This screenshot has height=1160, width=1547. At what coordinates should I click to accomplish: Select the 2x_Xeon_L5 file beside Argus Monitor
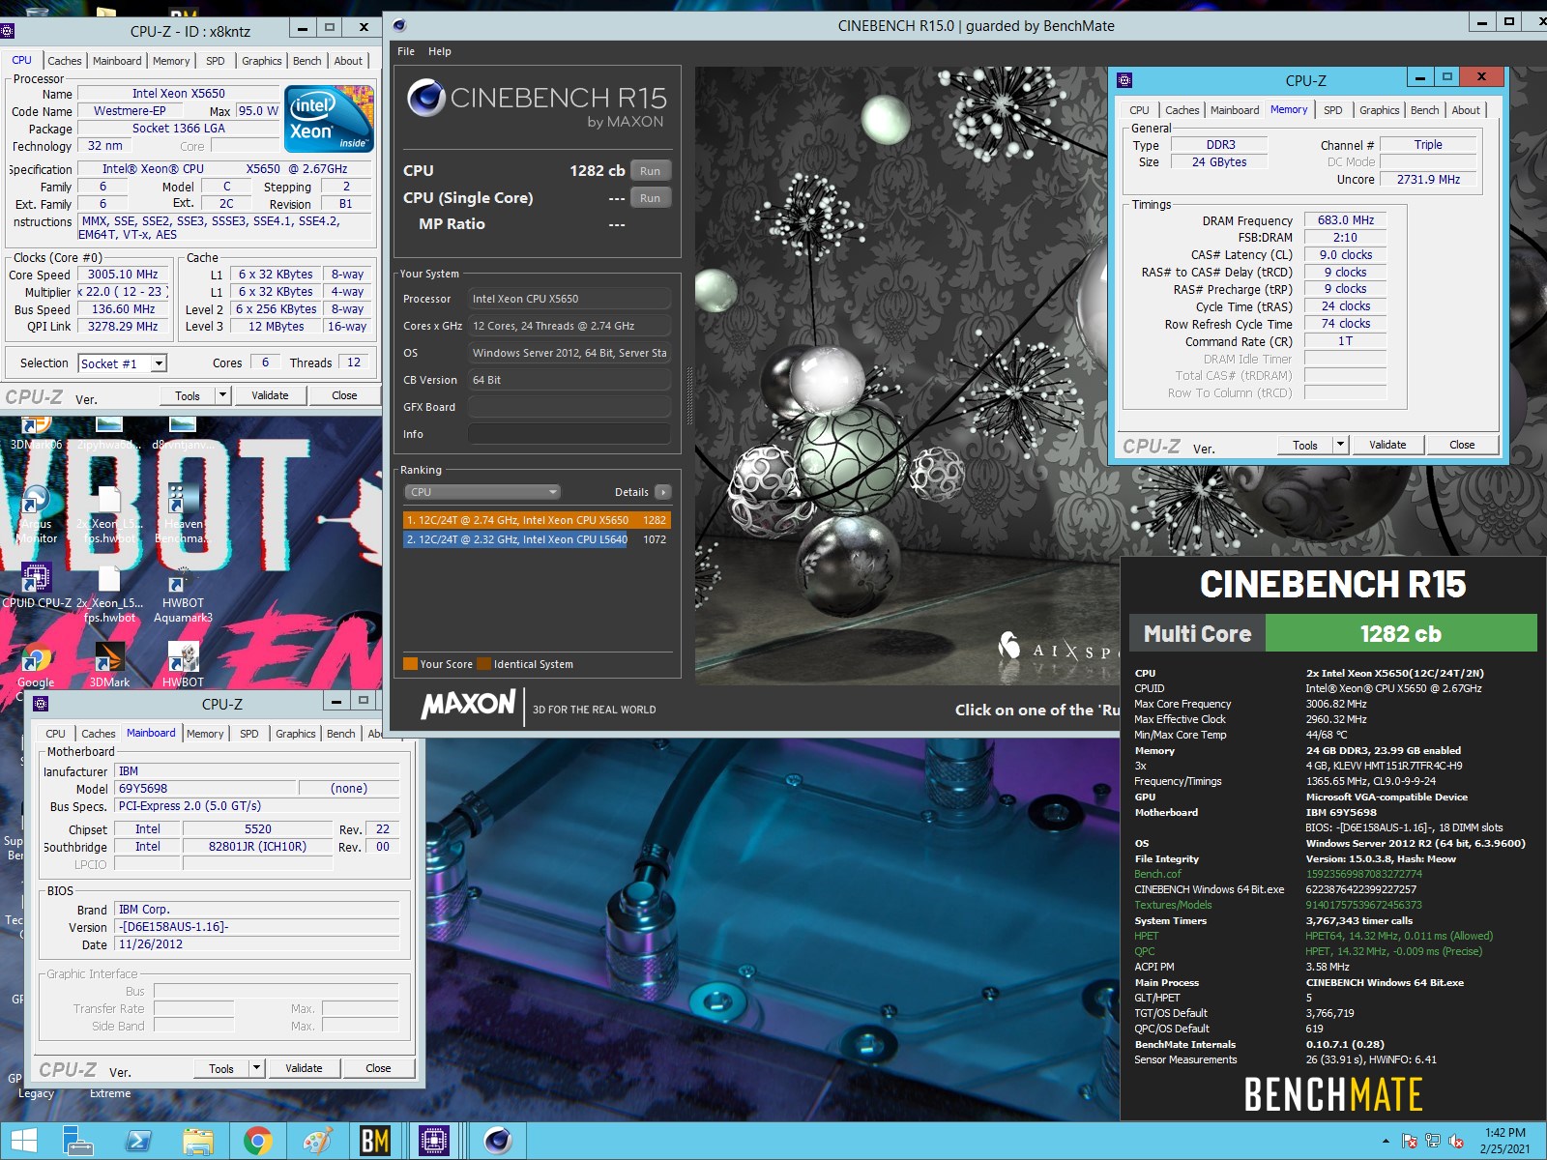[109, 514]
